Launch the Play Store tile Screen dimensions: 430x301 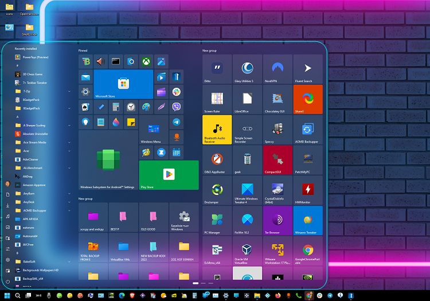[169, 175]
